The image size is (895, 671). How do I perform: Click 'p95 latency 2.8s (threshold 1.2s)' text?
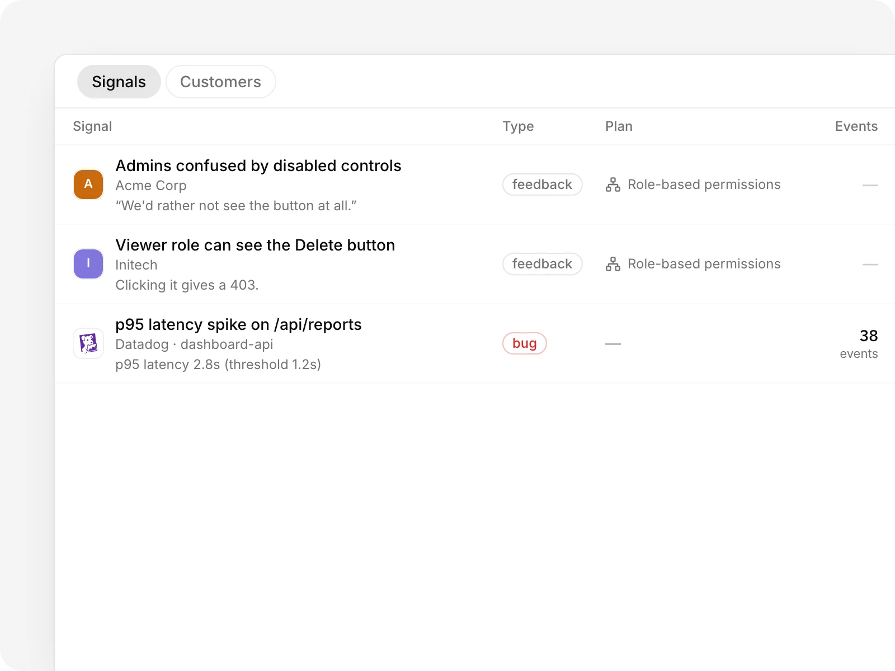218,365
